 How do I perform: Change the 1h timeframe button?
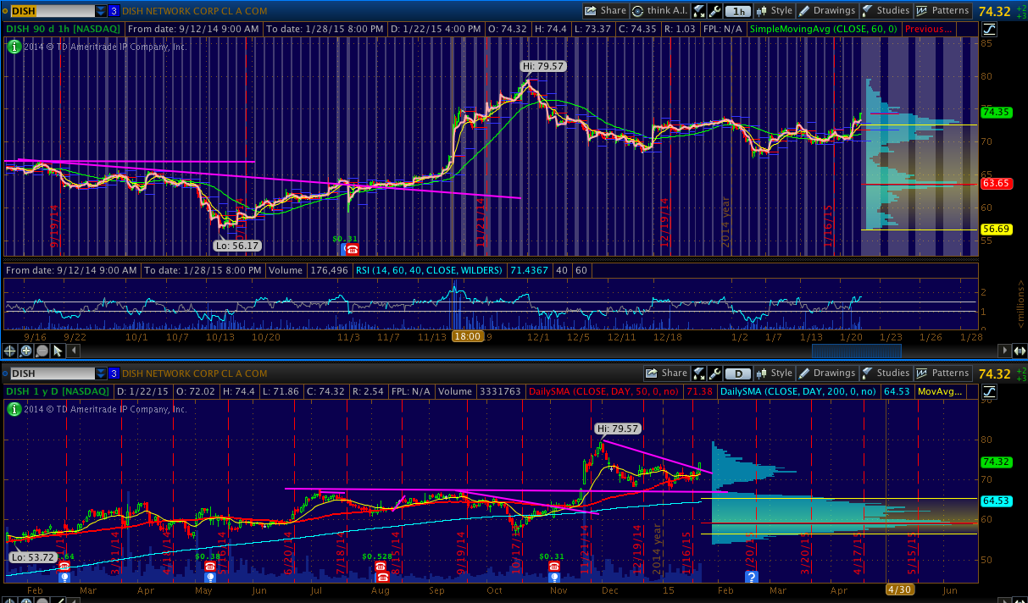(739, 11)
